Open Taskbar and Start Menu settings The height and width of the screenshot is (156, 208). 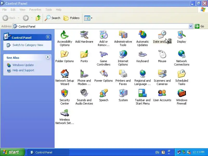tap(142, 97)
